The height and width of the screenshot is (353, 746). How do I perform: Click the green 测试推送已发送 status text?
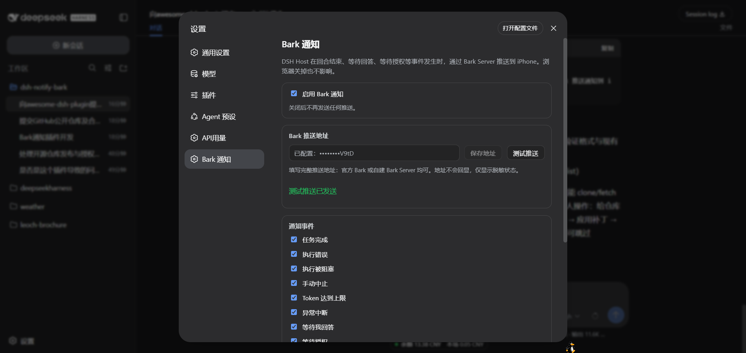coord(313,191)
